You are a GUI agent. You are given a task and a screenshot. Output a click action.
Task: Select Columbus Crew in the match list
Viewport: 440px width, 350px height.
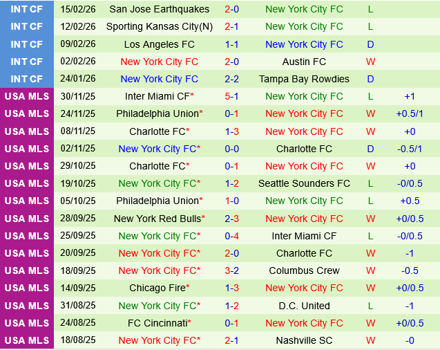(x=304, y=270)
